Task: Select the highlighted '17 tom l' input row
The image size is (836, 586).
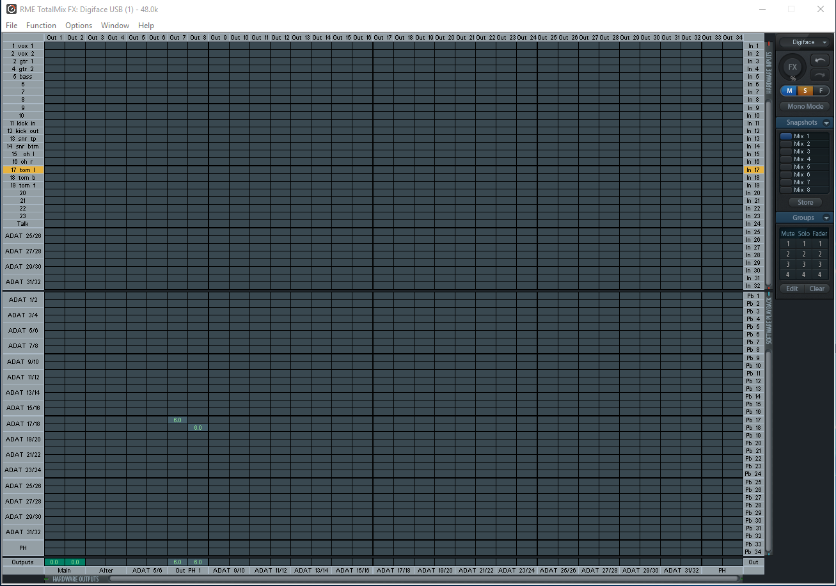Action: pyautogui.click(x=23, y=170)
